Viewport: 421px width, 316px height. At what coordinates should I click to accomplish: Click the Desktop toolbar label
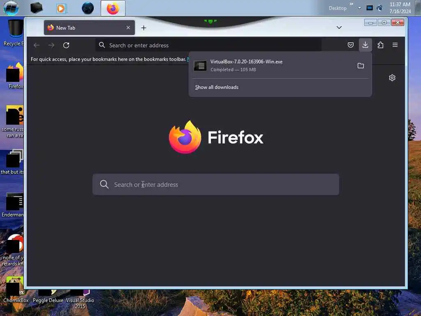click(x=338, y=8)
